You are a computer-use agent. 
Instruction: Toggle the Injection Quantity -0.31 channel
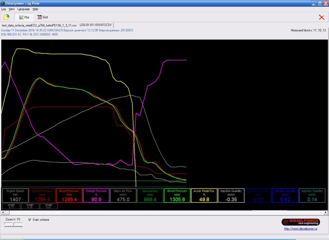(x=258, y=196)
